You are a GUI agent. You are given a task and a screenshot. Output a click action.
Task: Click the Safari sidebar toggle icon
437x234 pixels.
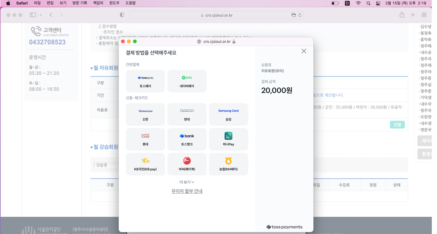pos(33,15)
